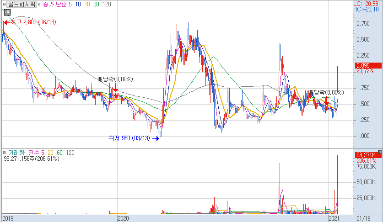
Task: Click the 50,000K volume axis label
Action: [366, 182]
